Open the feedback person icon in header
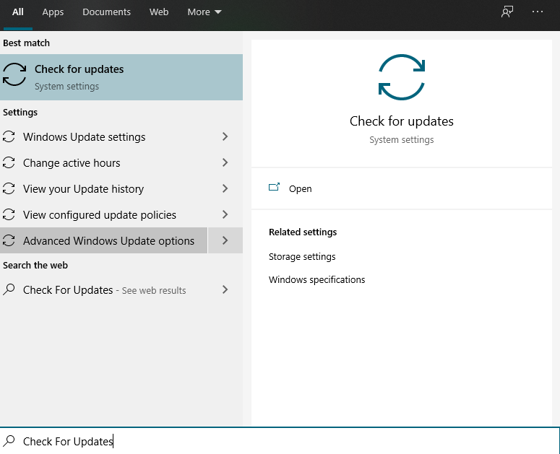 507,12
